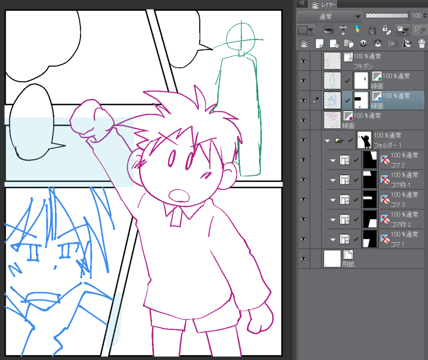Click the ruler icon on コマ 2
The image size is (428, 360).
click(x=385, y=160)
